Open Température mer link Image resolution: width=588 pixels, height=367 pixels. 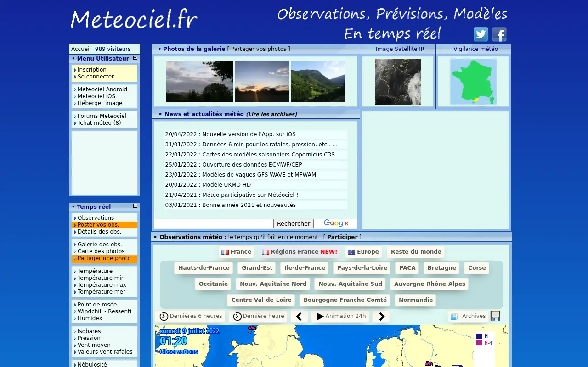(101, 292)
